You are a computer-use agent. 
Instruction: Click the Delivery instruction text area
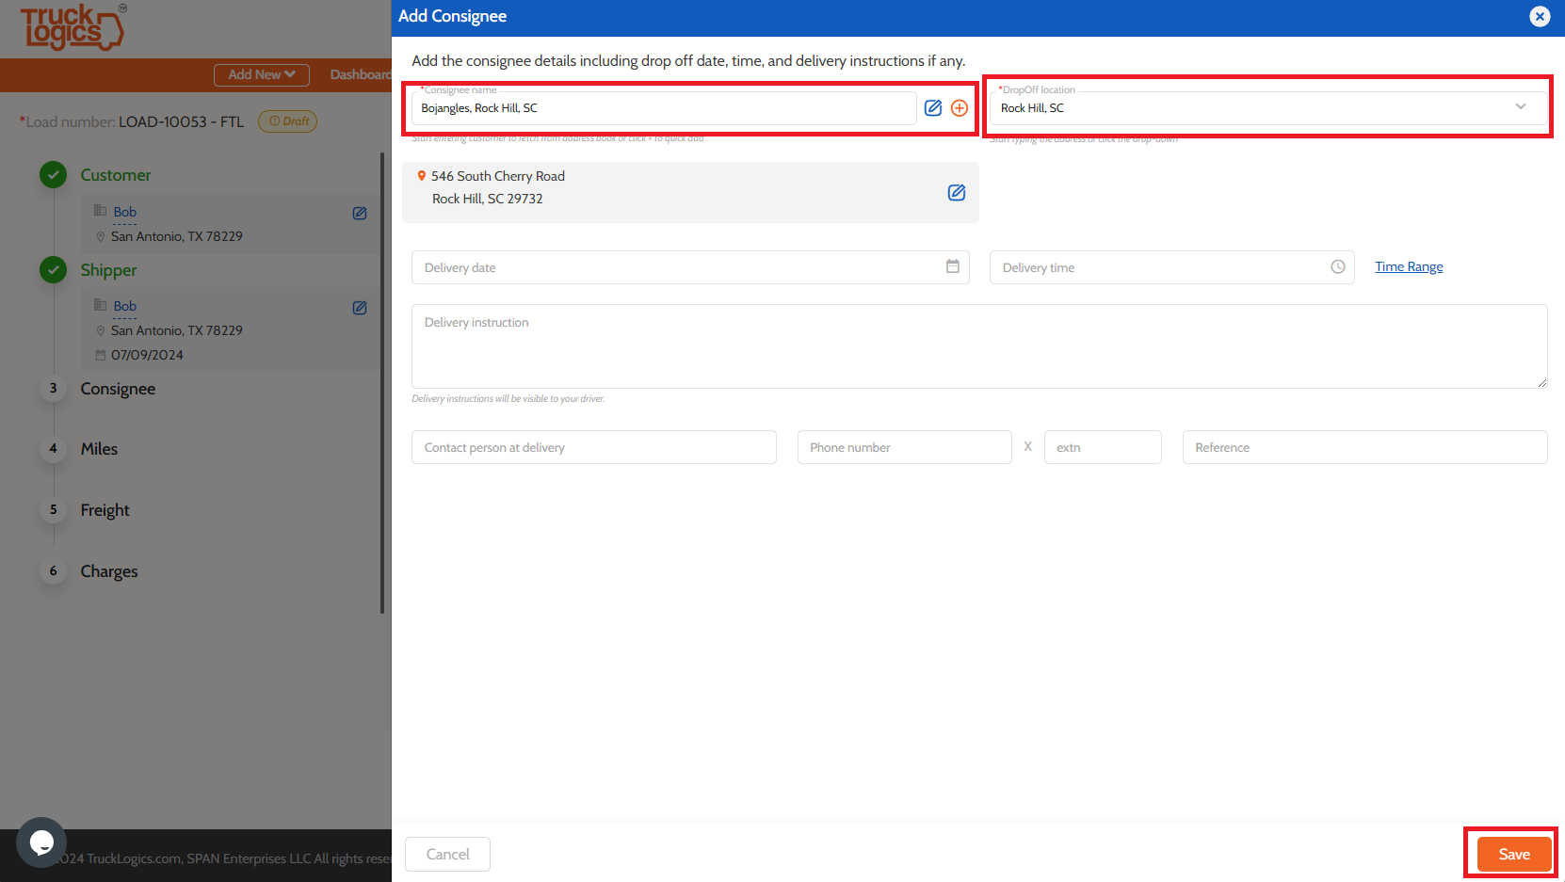click(x=978, y=345)
